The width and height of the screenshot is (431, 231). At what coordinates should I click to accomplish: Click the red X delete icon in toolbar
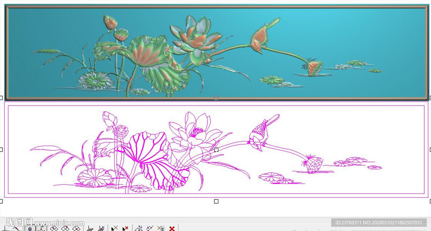172,228
